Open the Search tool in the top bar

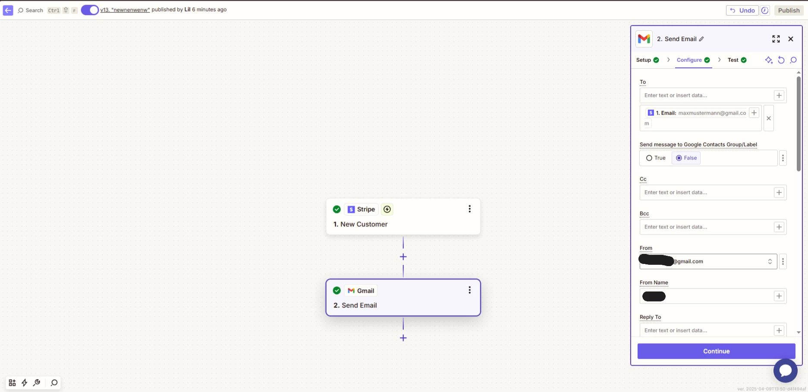point(30,10)
